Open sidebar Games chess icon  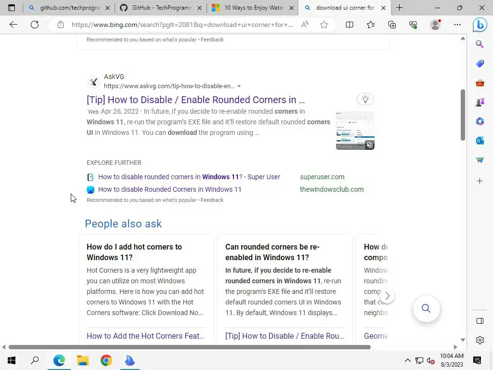pos(480,102)
